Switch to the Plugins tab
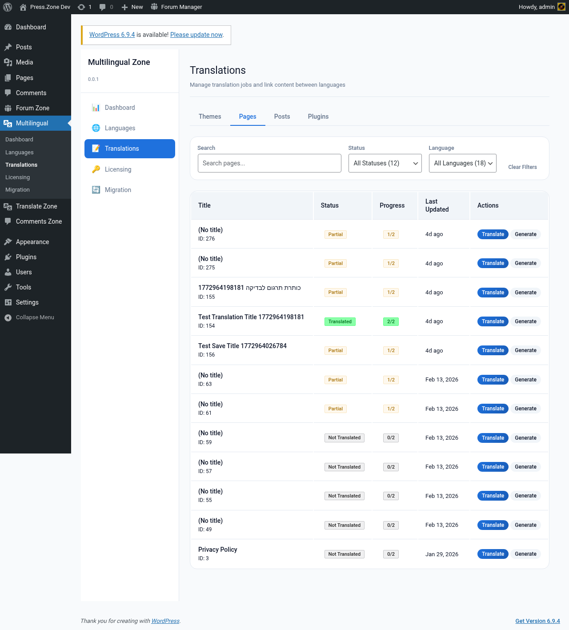This screenshot has height=630, width=569. tap(318, 116)
